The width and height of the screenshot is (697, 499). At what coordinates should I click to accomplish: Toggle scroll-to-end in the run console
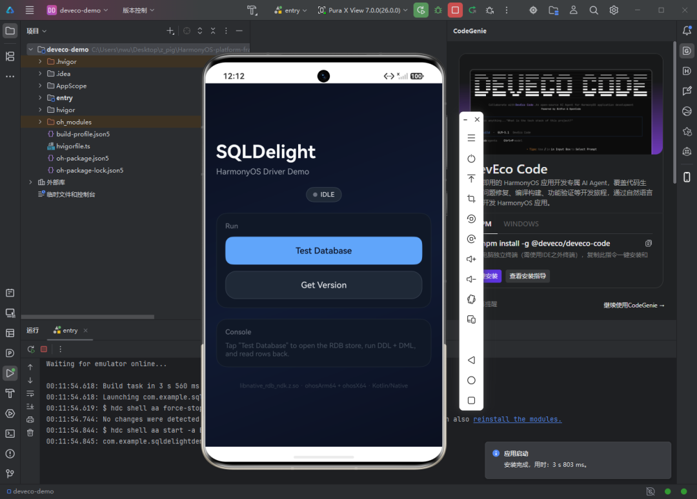pyautogui.click(x=30, y=406)
